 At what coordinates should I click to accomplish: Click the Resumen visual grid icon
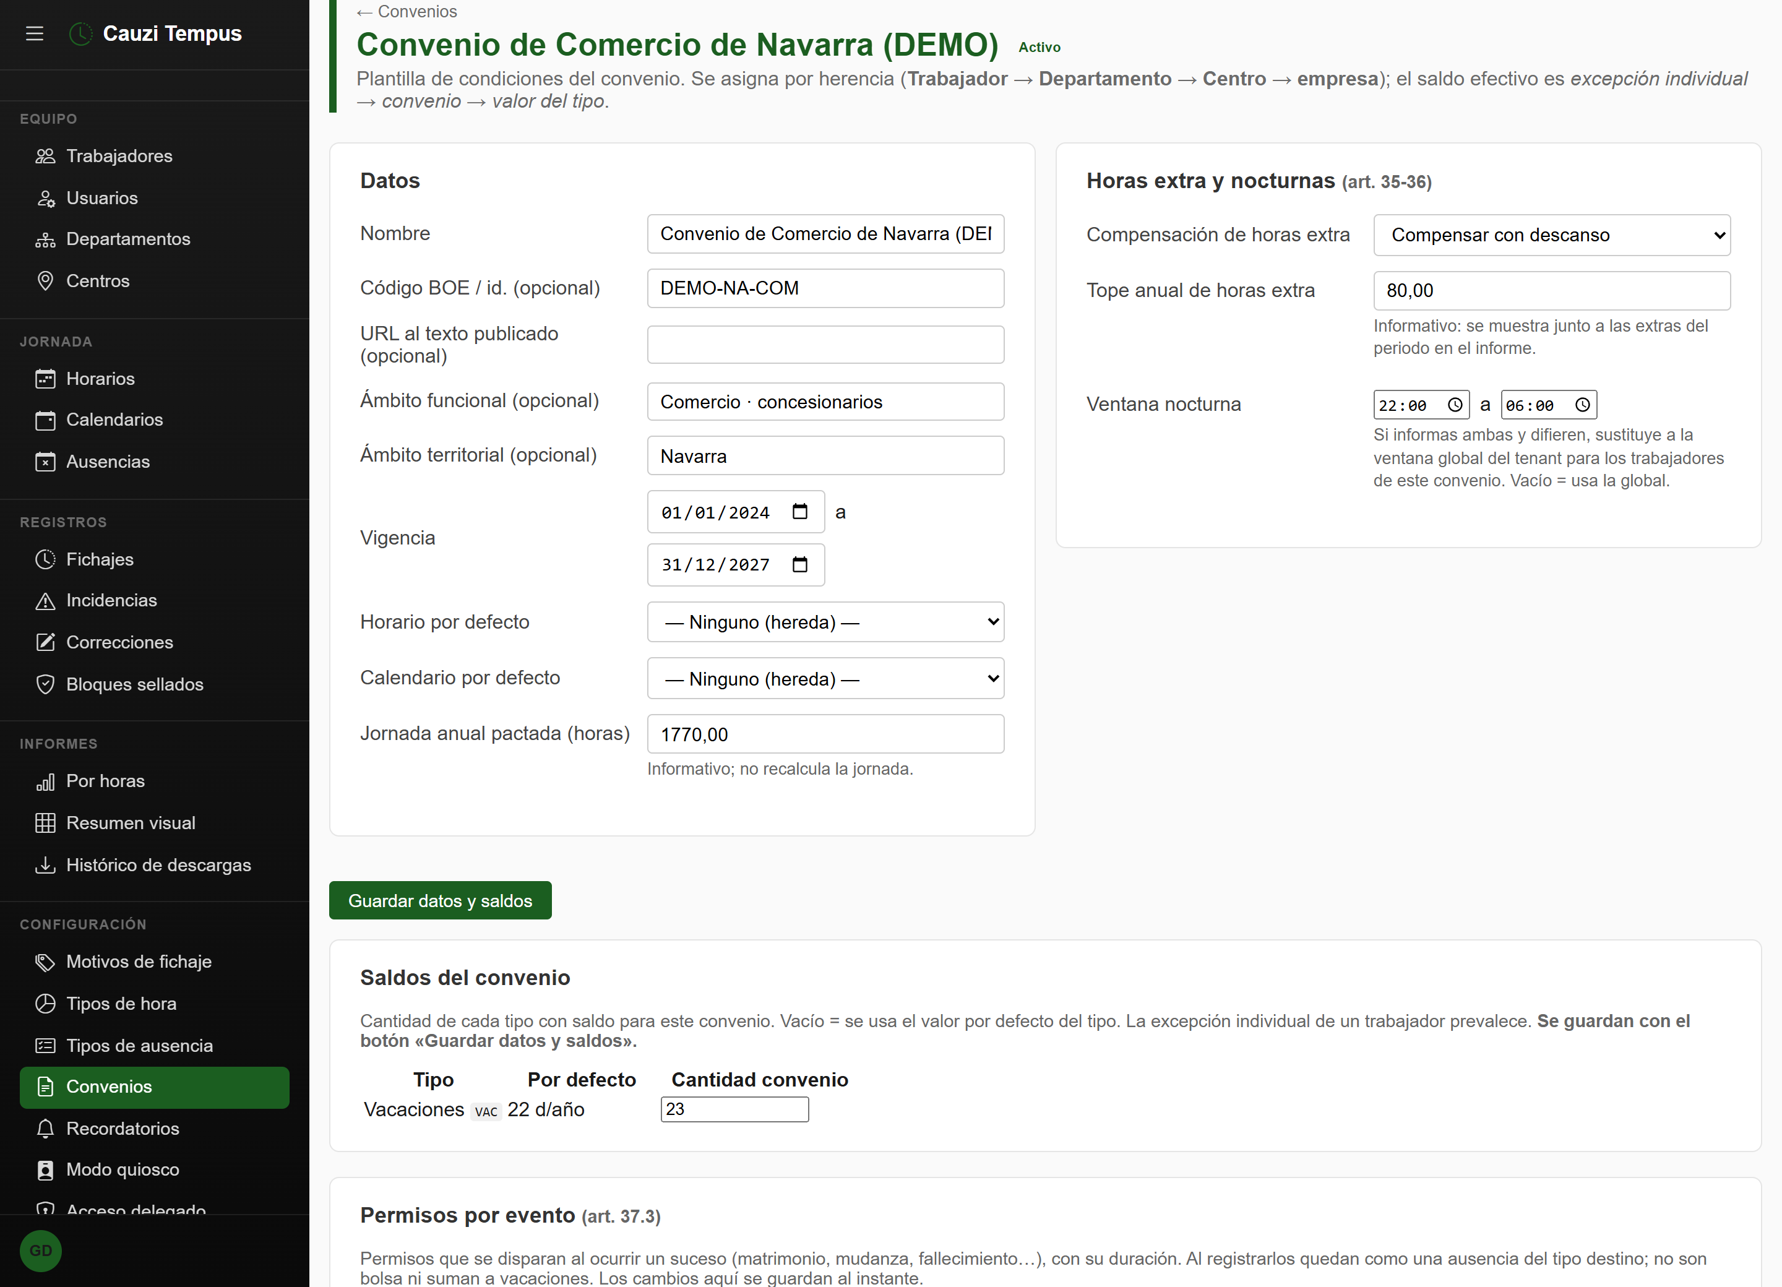coord(46,823)
